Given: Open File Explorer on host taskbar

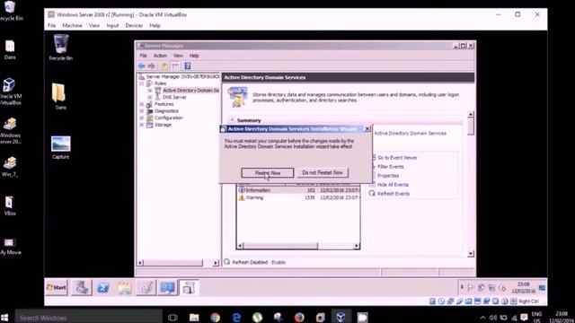Looking at the screenshot, I should tap(194, 317).
